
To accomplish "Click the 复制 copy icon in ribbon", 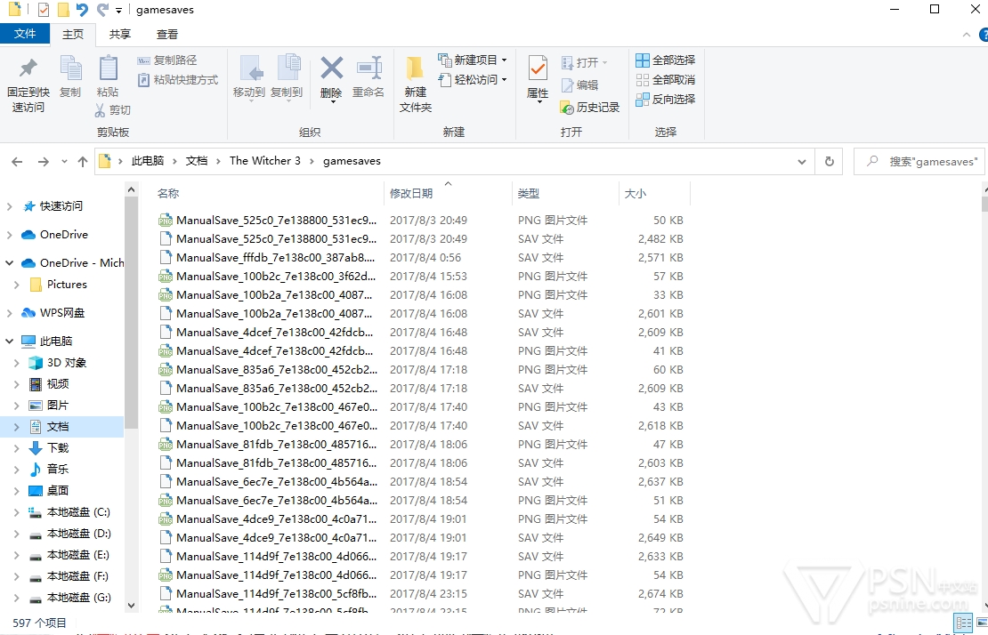I will click(x=70, y=68).
